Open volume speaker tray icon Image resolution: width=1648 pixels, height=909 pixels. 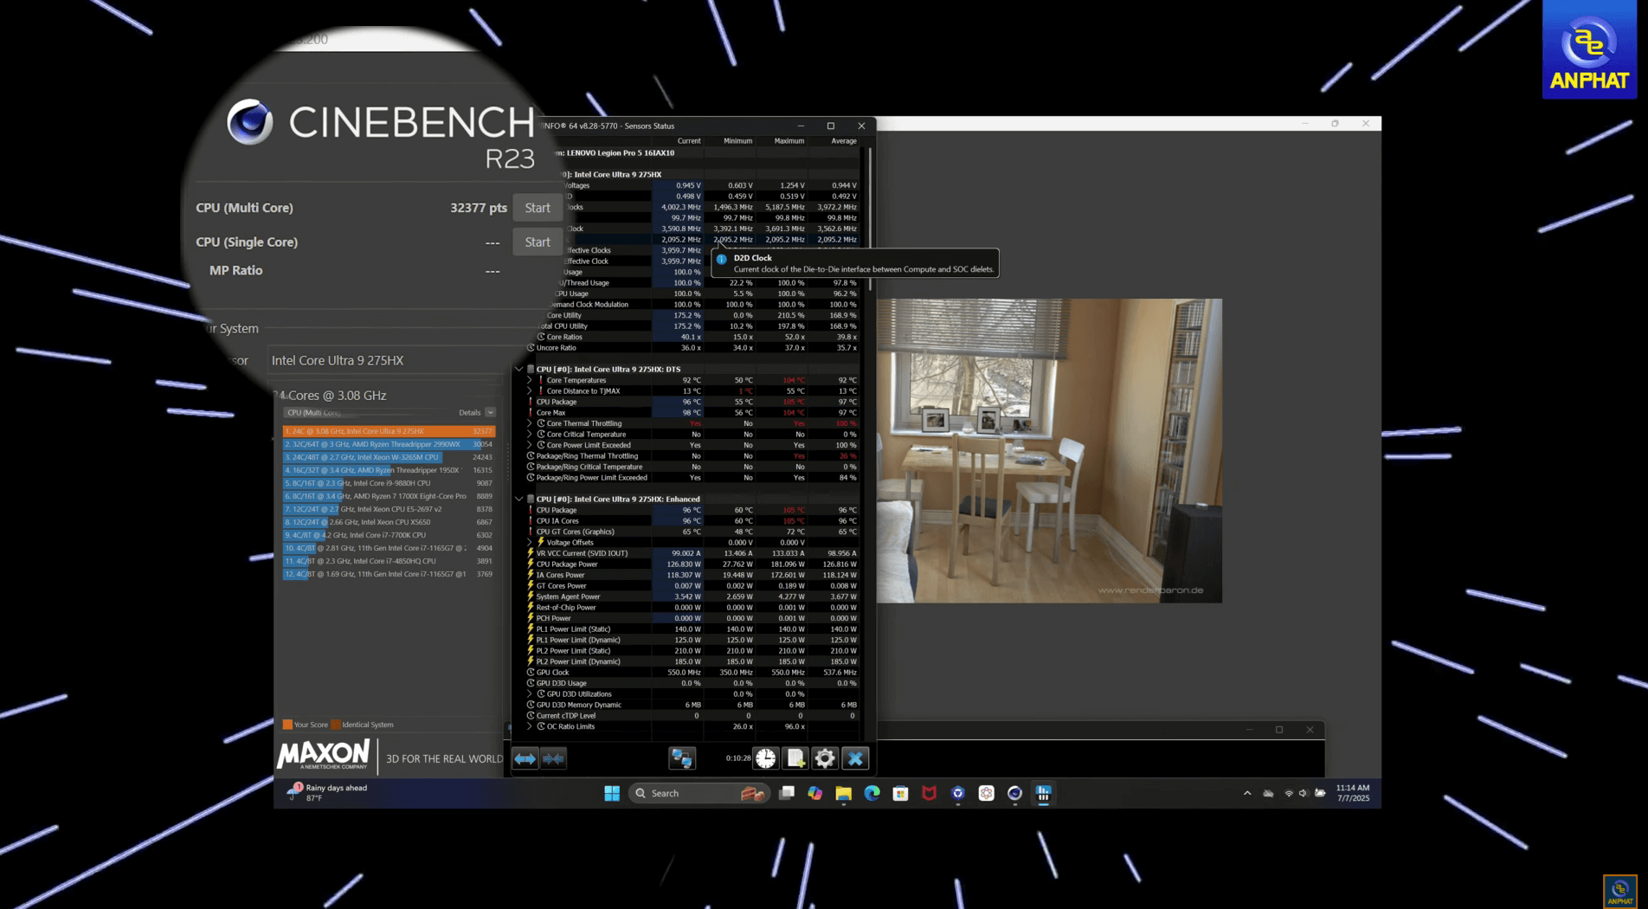click(1304, 793)
